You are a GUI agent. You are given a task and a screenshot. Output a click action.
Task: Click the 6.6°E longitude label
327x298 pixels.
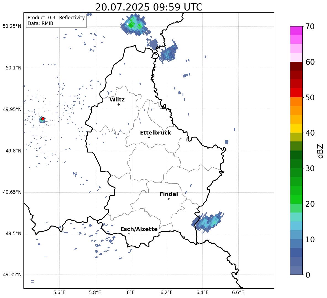[238, 292]
